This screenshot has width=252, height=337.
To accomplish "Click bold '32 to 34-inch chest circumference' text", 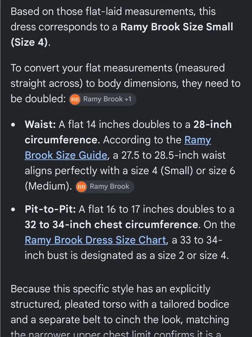I will pyautogui.click(x=111, y=225).
